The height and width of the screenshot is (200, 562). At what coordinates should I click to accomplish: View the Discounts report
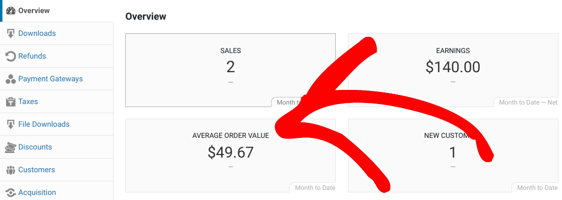click(x=57, y=147)
